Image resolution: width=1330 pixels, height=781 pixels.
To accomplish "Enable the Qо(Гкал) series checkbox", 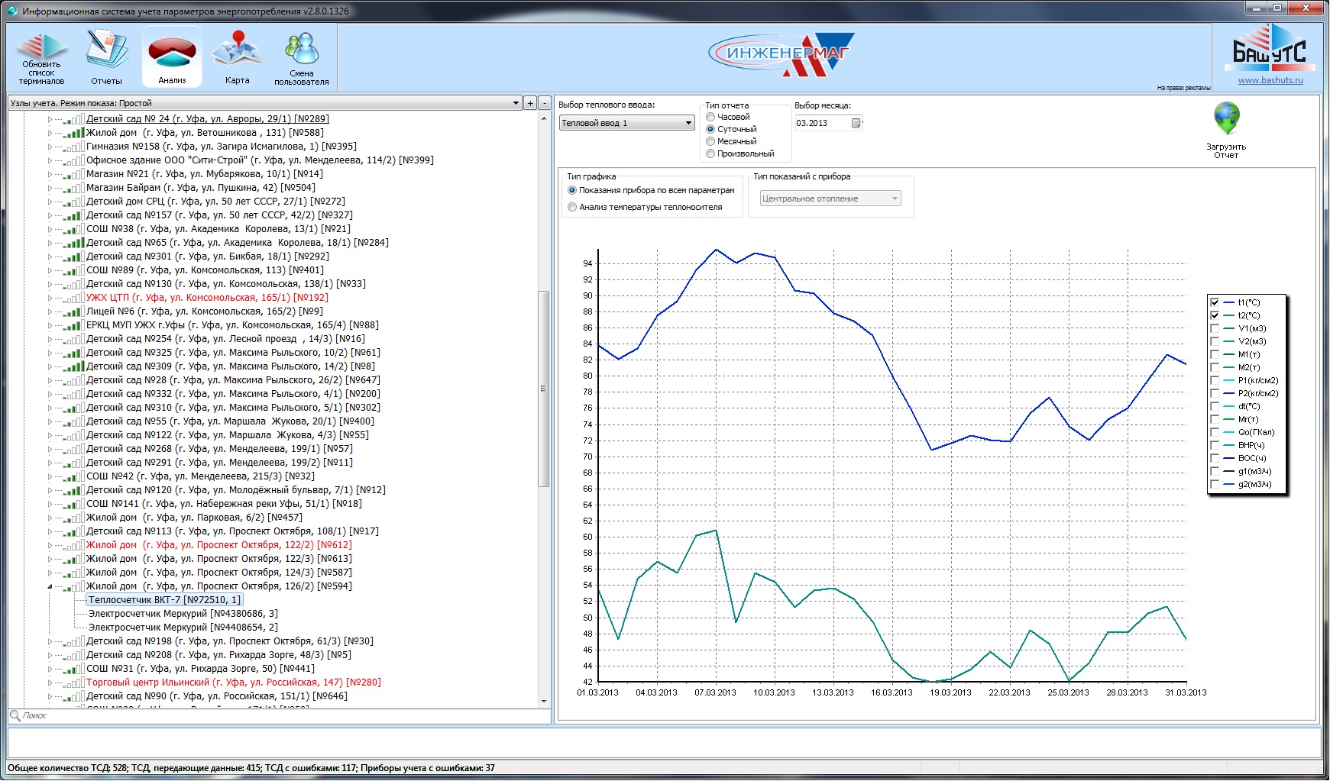I will click(1215, 432).
